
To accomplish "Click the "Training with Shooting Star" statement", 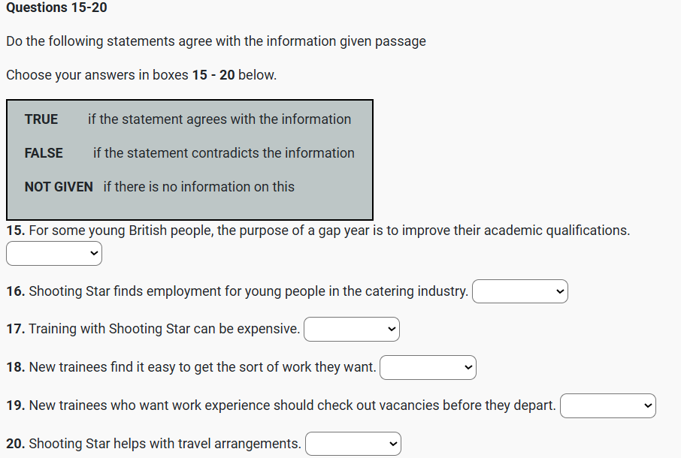I will coord(164,329).
